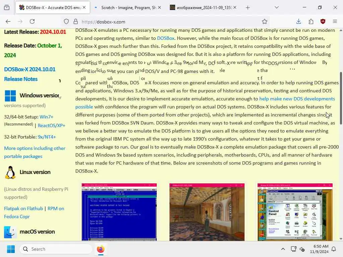Close the изображение_2024-11-09 tab
Image resolution: width=343 pixels, height=257 pixels.
tap(235, 7)
